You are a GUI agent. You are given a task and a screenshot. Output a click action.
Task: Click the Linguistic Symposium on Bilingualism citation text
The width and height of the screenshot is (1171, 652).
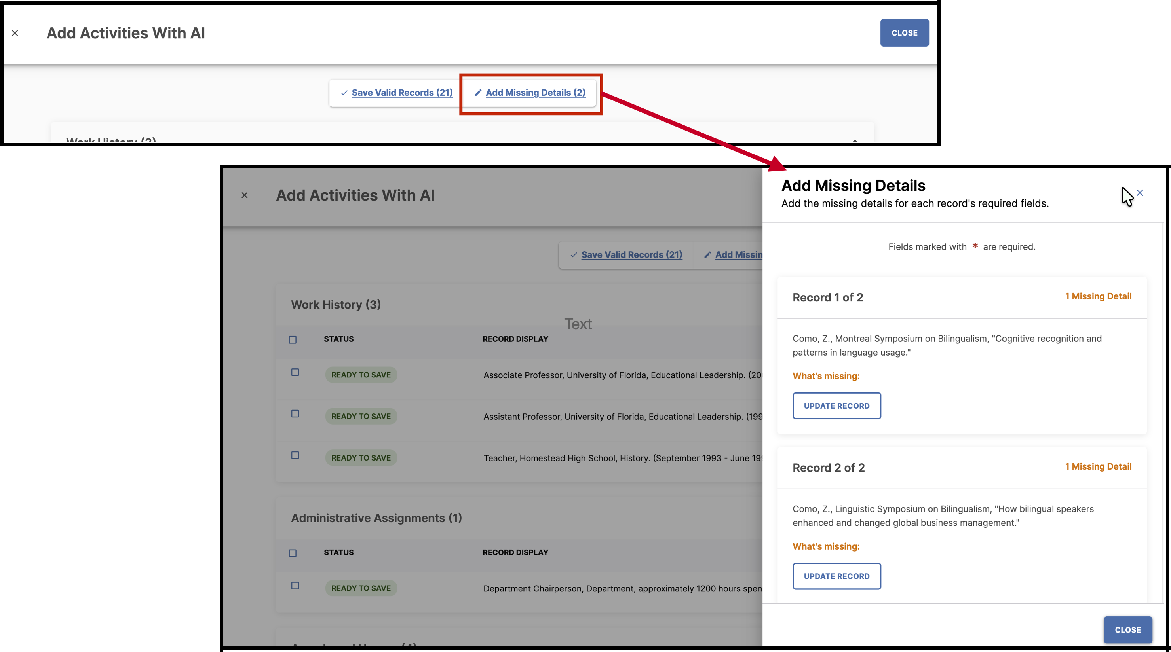coord(943,516)
